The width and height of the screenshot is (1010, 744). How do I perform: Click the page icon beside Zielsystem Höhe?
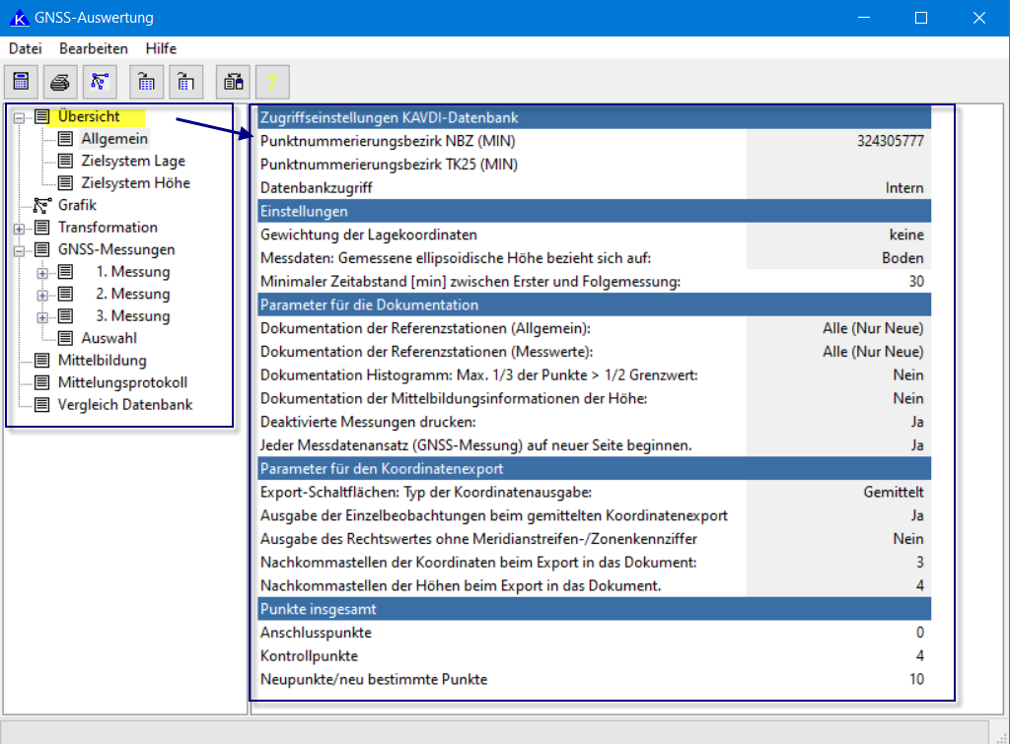66,182
